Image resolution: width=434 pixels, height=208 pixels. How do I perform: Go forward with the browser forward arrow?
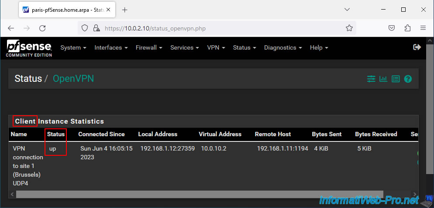point(27,28)
